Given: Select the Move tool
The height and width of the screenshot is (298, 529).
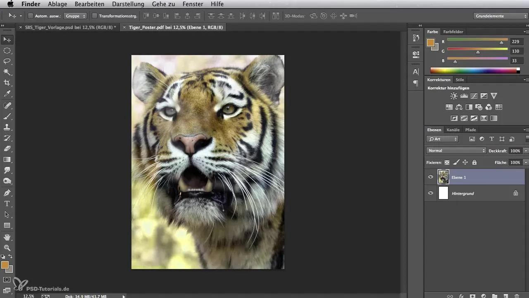Looking at the screenshot, I should tap(7, 40).
